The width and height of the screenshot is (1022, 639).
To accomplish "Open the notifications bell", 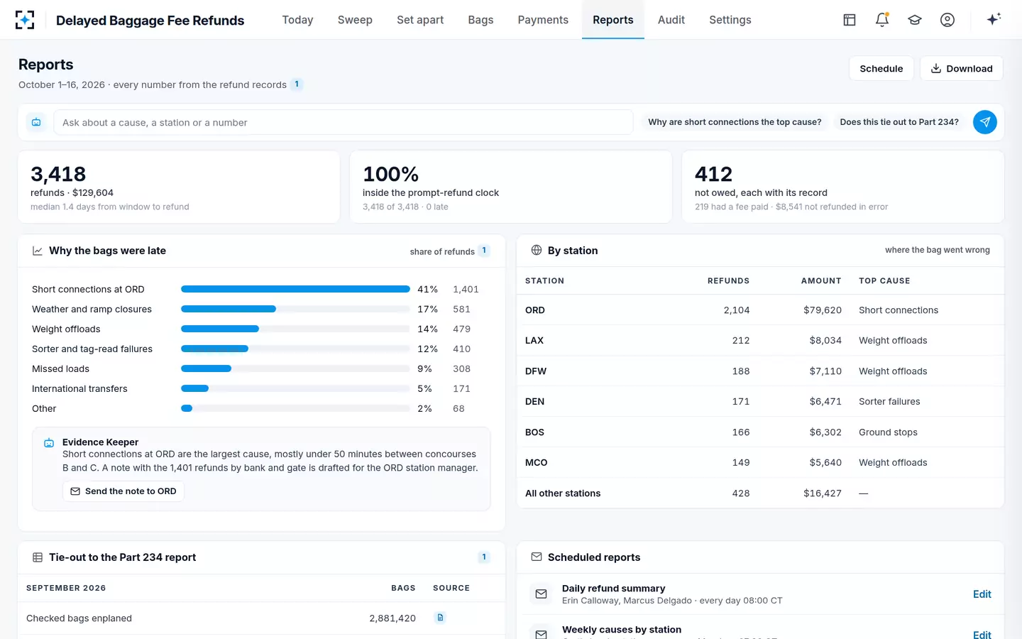I will tap(882, 20).
